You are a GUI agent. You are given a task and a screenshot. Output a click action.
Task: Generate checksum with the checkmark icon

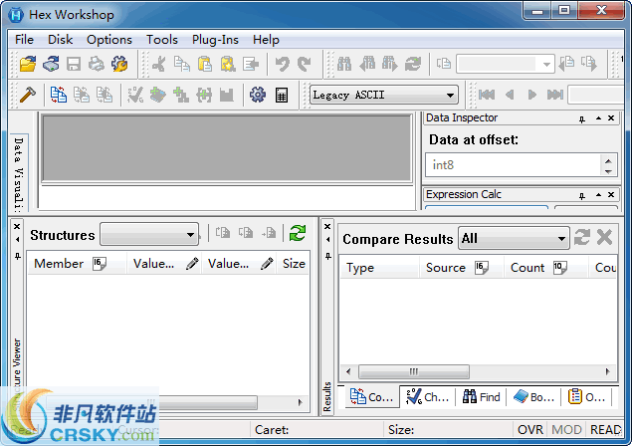tap(135, 95)
